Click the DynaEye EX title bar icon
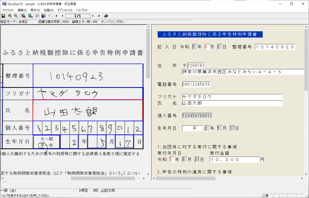This screenshot has height=198, width=309. pyautogui.click(x=4, y=4)
